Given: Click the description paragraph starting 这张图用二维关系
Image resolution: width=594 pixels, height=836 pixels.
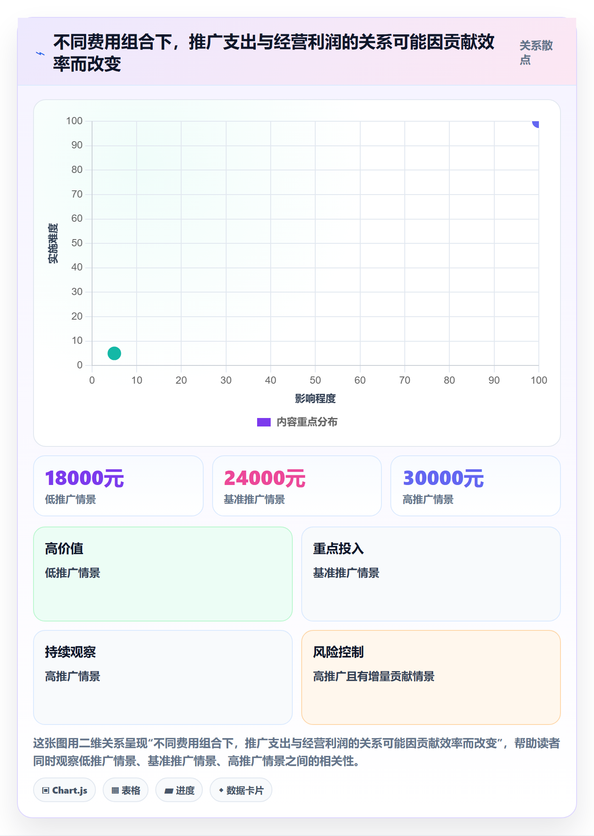Looking at the screenshot, I should pos(297,752).
